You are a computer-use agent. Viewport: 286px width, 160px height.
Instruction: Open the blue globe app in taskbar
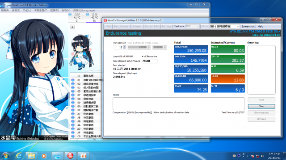(58, 156)
